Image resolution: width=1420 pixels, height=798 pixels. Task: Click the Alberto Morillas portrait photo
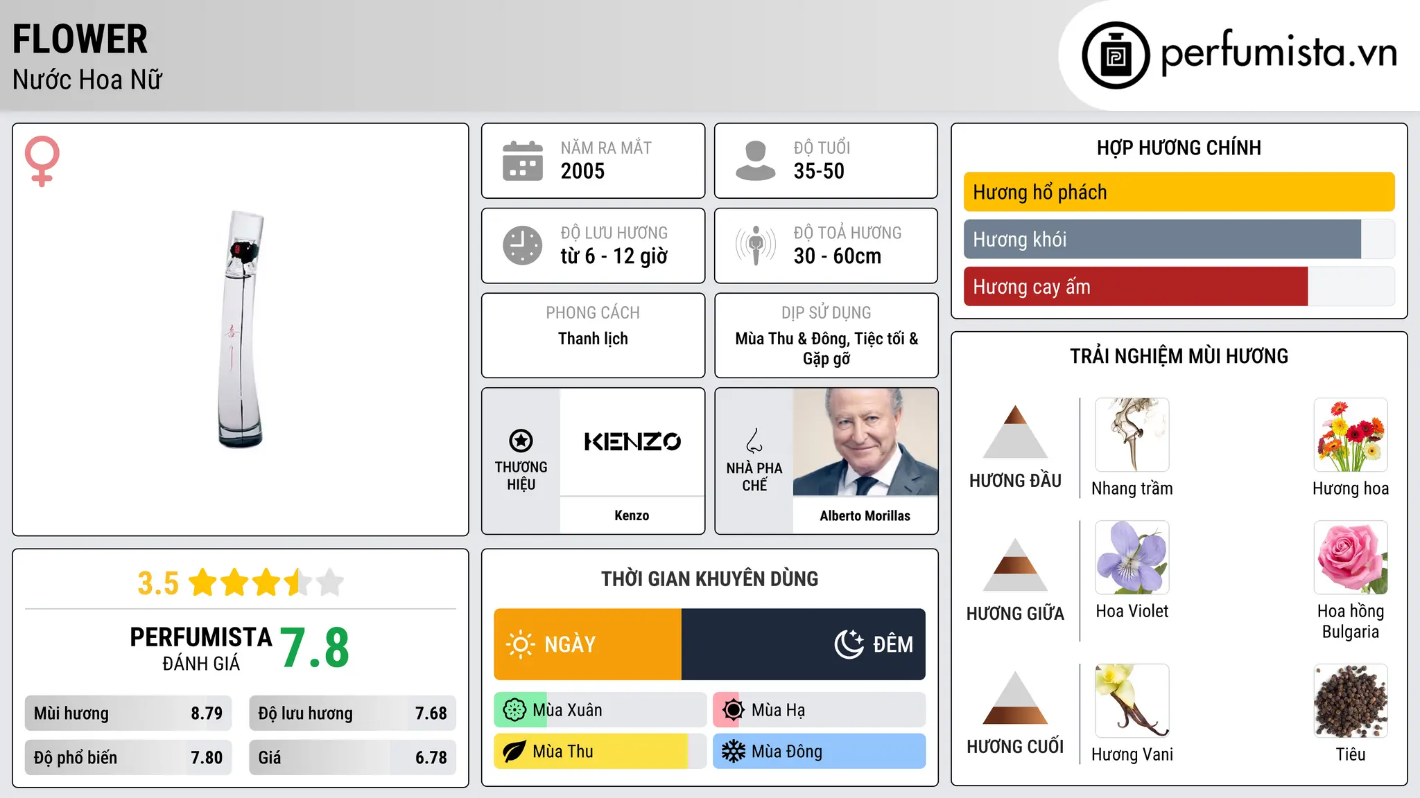click(x=865, y=442)
